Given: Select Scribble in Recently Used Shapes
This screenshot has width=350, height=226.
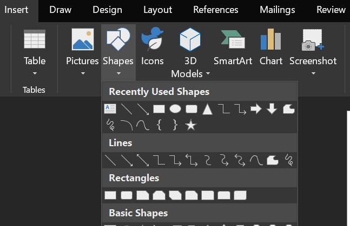Looking at the screenshot, I should 110,125.
